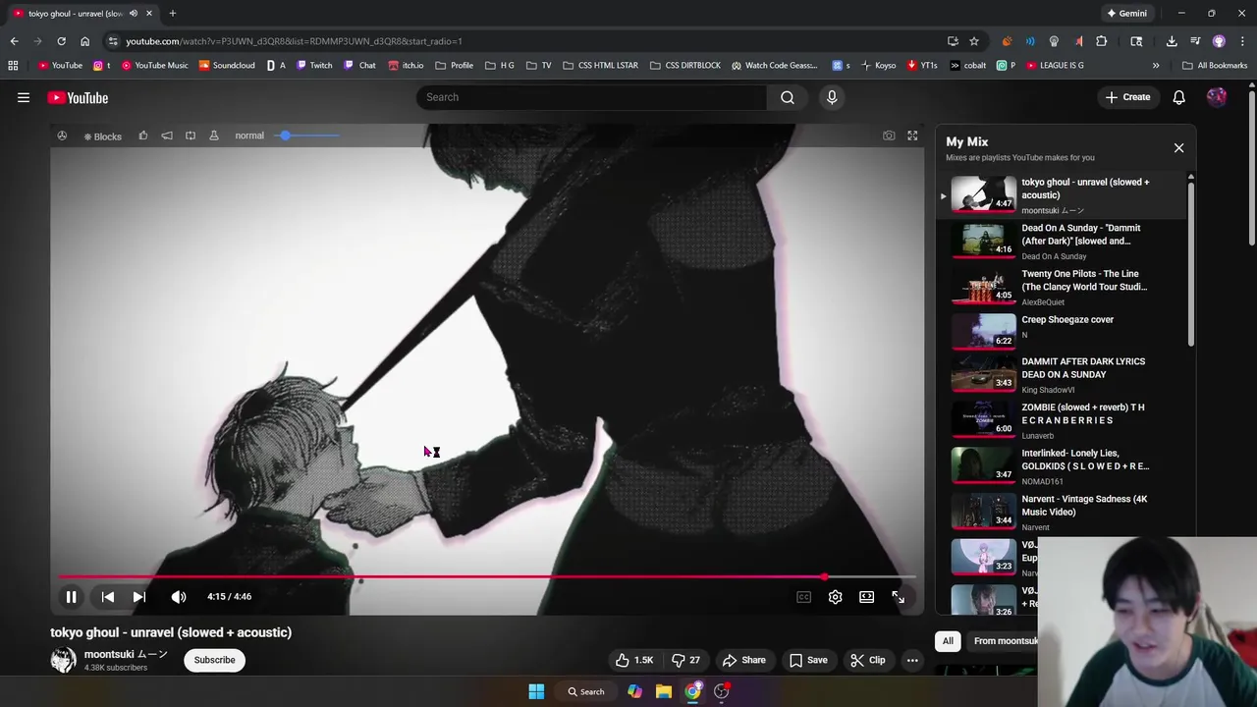Image resolution: width=1257 pixels, height=707 pixels.
Task: Adjust the blue 'normal' speed slider
Action: [x=307, y=136]
